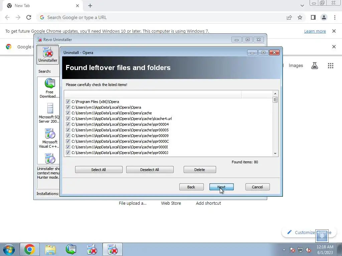Click Deselect All button

click(150, 170)
